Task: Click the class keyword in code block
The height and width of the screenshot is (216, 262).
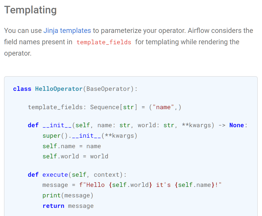Action: point(22,89)
